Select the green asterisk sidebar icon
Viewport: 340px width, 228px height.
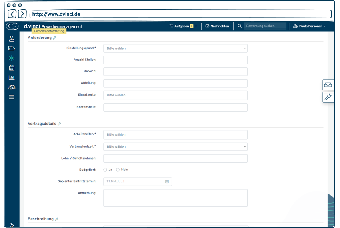12,58
